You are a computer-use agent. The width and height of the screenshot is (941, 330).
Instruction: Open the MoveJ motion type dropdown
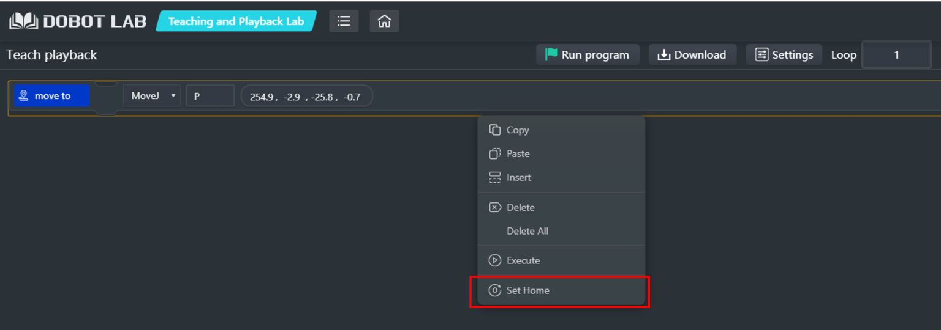pyautogui.click(x=152, y=96)
